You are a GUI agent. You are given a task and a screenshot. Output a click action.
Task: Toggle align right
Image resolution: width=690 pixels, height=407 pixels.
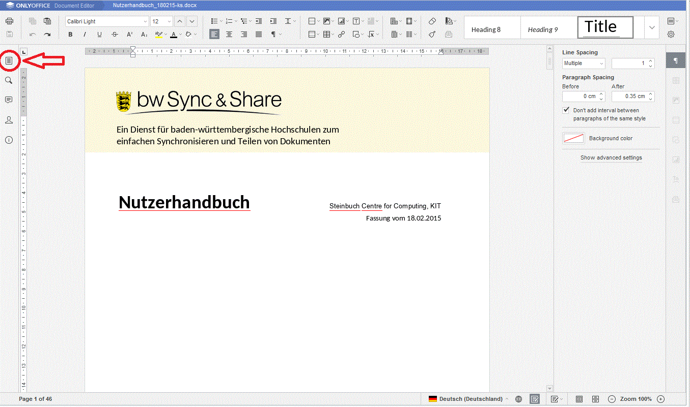tap(244, 35)
